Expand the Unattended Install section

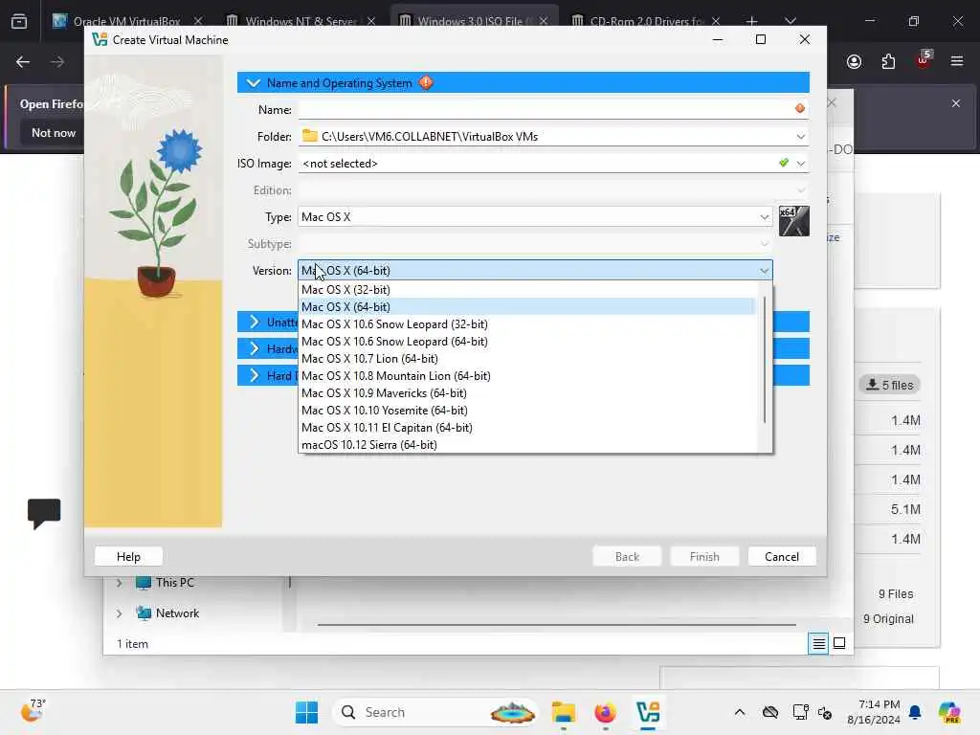pyautogui.click(x=254, y=322)
